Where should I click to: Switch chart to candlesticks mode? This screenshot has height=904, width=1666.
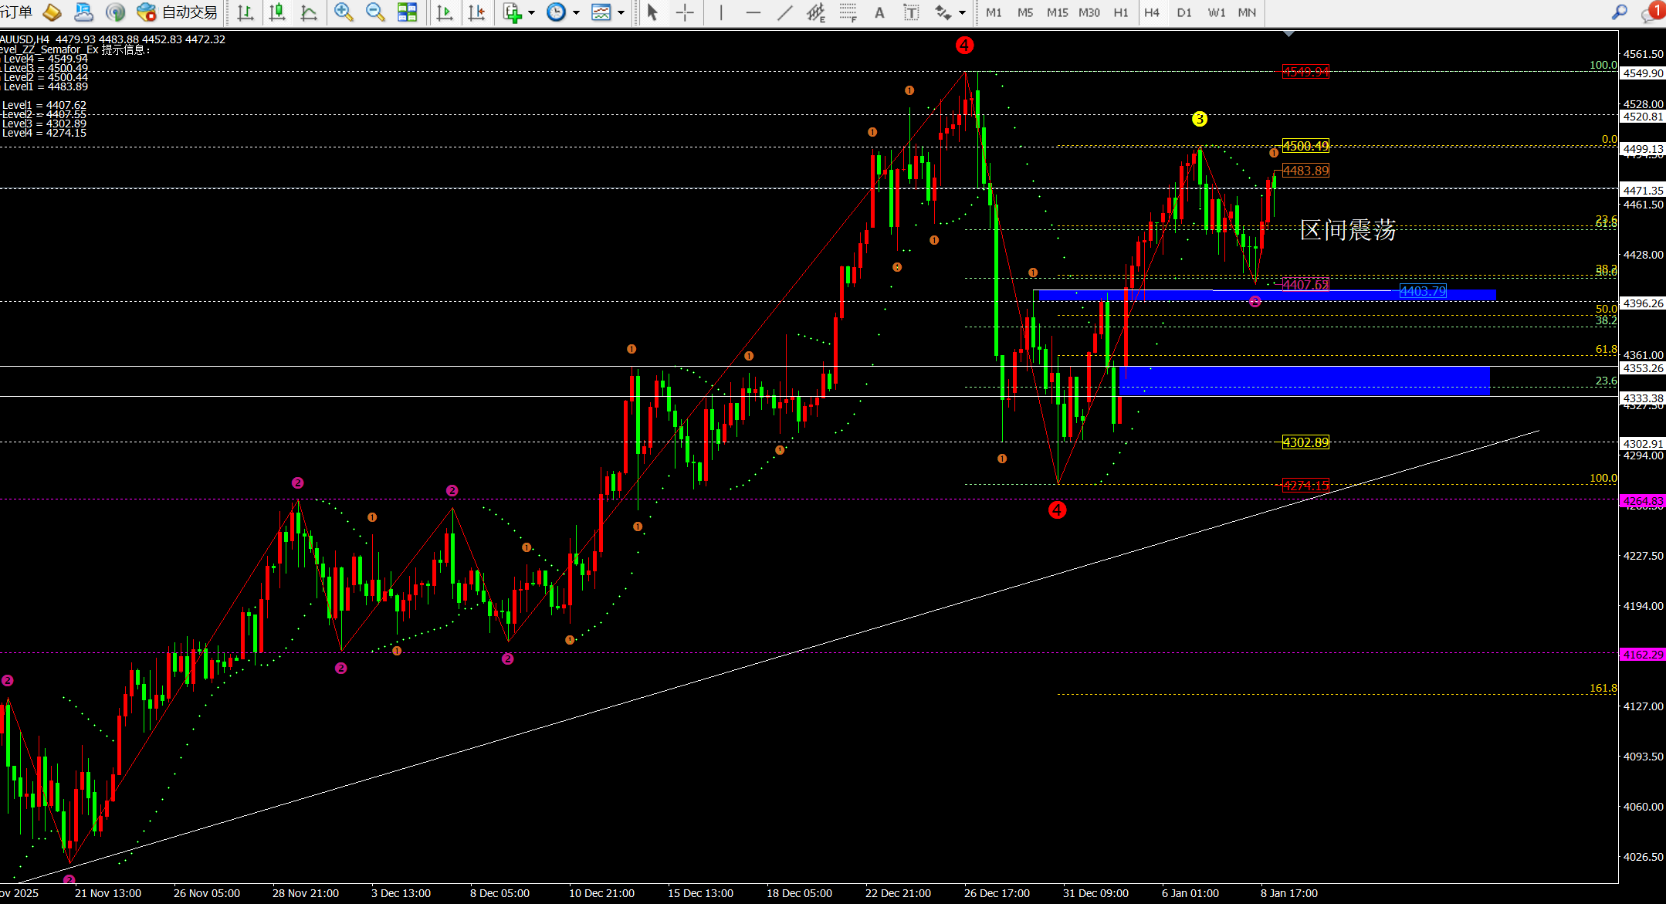coord(277,12)
